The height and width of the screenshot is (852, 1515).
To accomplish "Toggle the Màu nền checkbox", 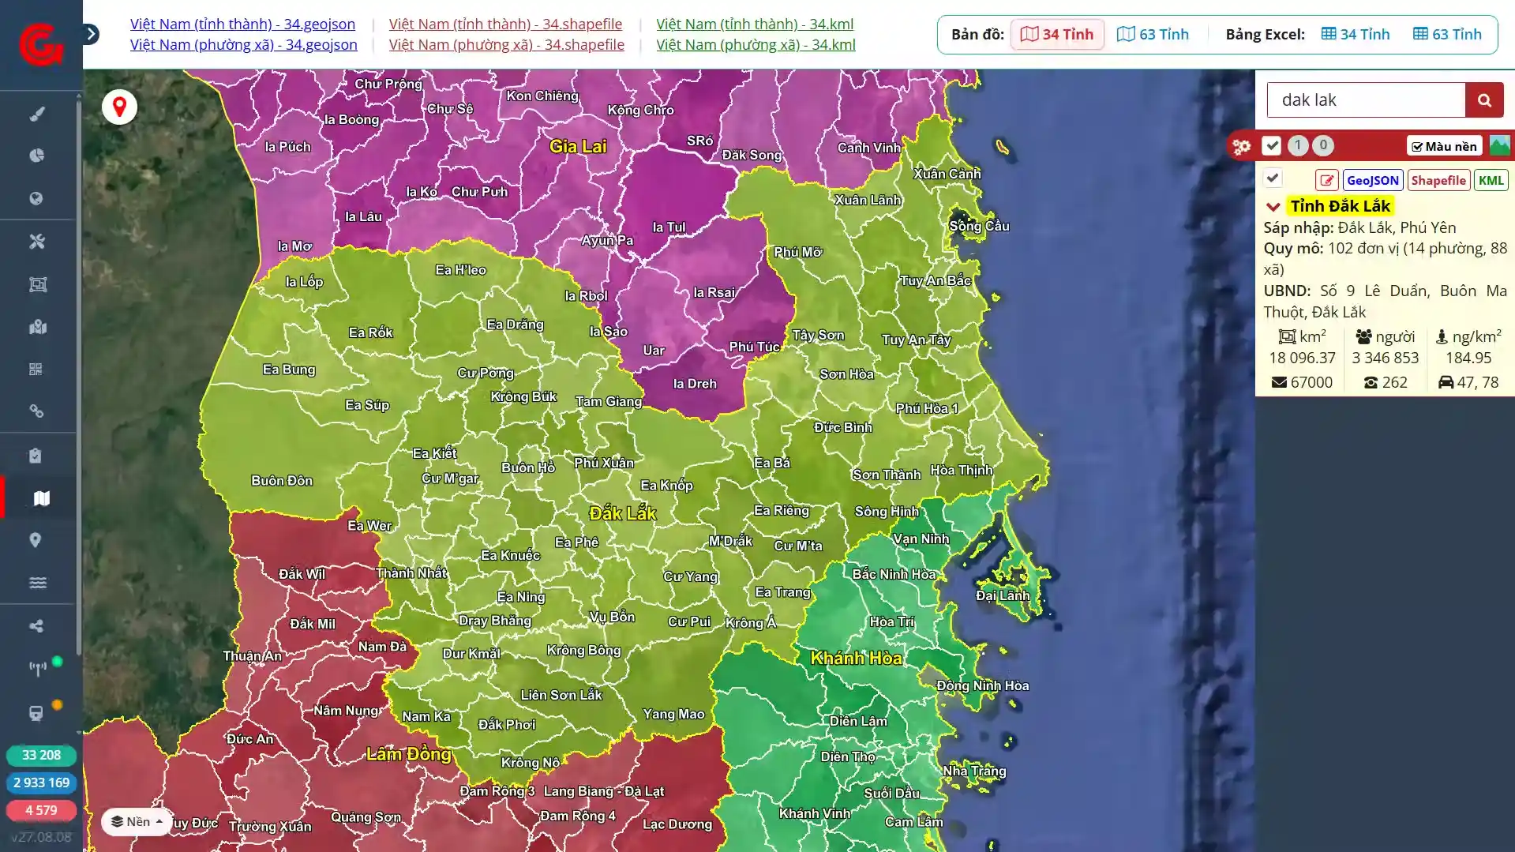I will 1444,146.
